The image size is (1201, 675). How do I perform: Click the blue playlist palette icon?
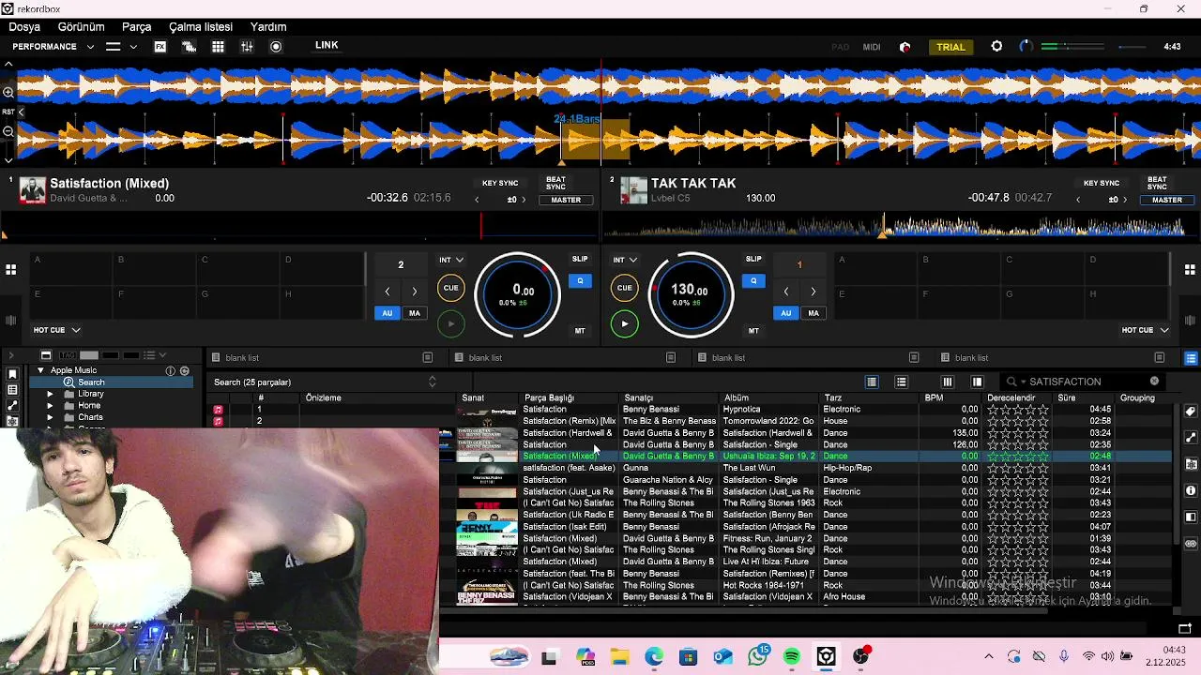tap(1191, 358)
